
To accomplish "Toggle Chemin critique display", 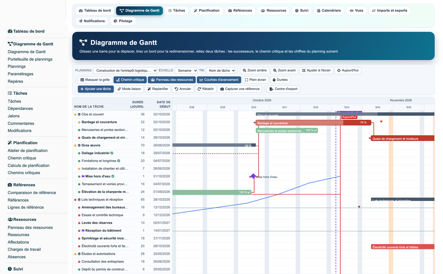I will pyautogui.click(x=130, y=80).
